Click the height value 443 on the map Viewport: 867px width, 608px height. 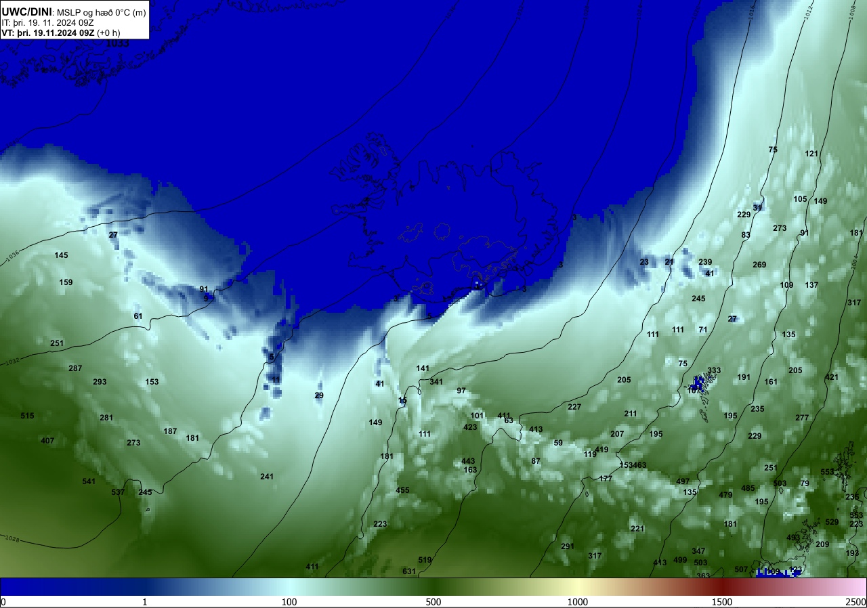tap(468, 461)
